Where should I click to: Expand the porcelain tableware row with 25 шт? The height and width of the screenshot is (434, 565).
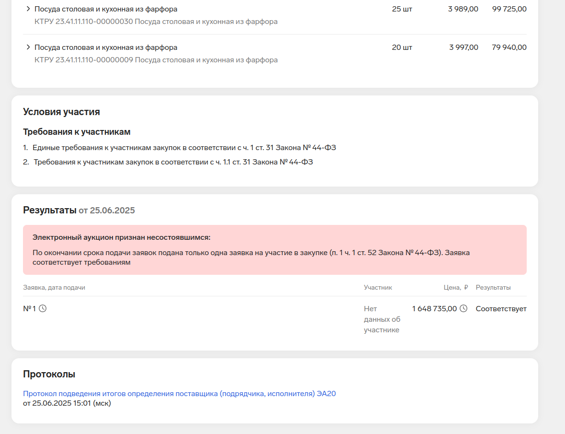click(28, 9)
